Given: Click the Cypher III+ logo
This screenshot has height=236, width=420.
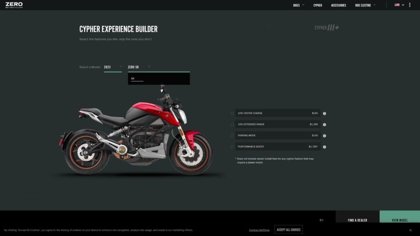Looking at the screenshot, I should coord(326,27).
